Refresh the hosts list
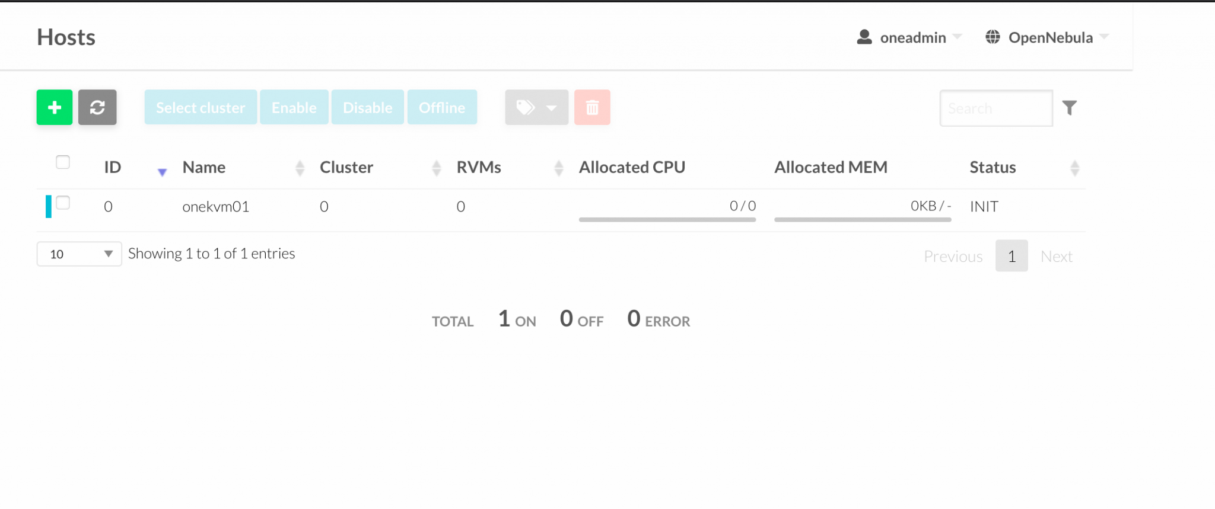Screen dimensions: 1215x509 [97, 107]
